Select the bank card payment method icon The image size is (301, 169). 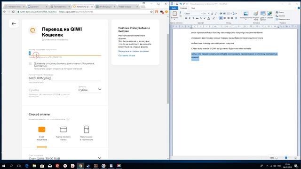pyautogui.click(x=63, y=130)
